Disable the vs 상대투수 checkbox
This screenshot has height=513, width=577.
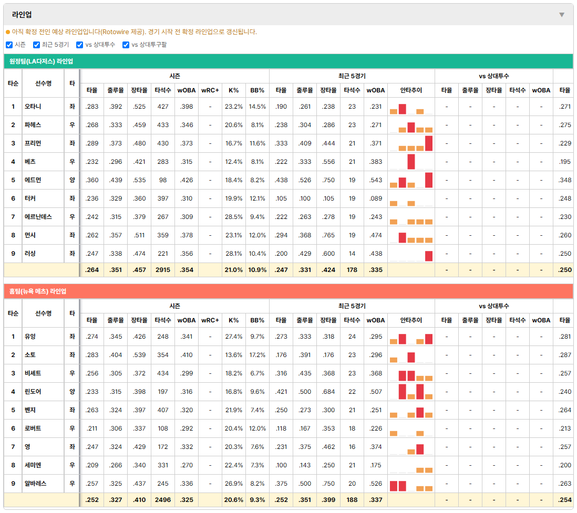(79, 45)
